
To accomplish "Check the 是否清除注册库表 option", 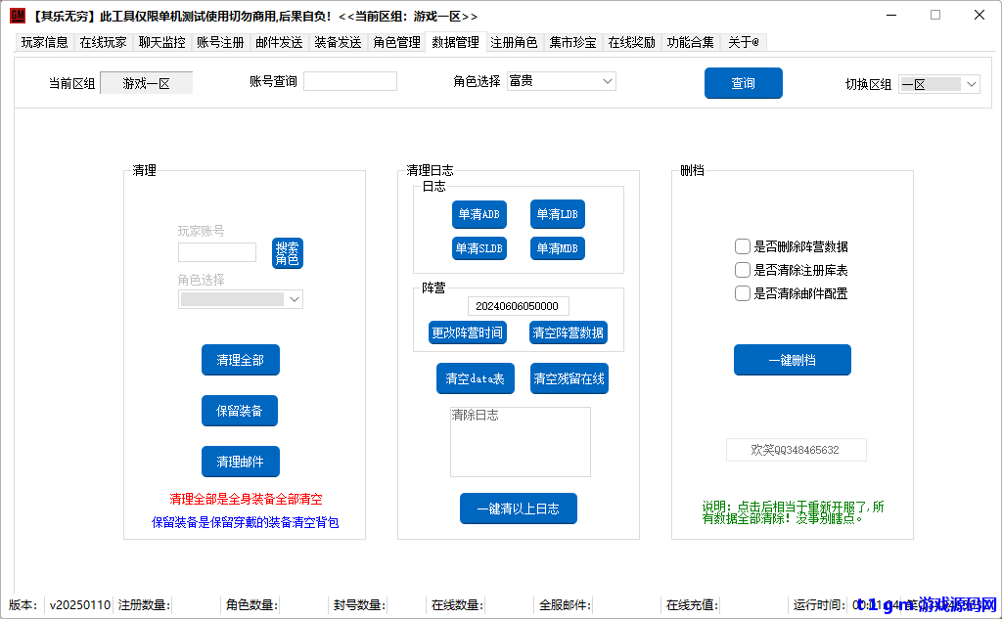I will (743, 270).
